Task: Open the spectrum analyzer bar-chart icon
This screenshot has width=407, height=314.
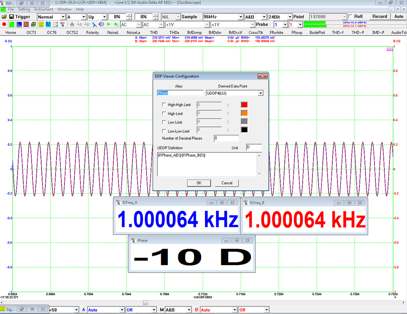Action: click(19, 24)
